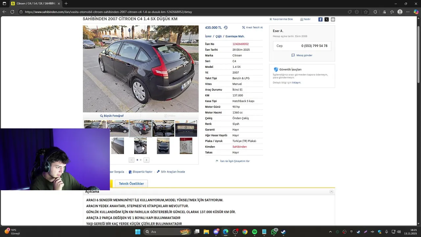Open Spotify from the taskbar
Image resolution: width=421 pixels, height=237 pixels.
coord(255,232)
